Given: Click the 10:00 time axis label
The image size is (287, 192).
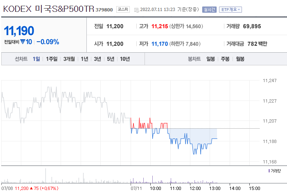Looking at the screenshot, I should 156,188.
